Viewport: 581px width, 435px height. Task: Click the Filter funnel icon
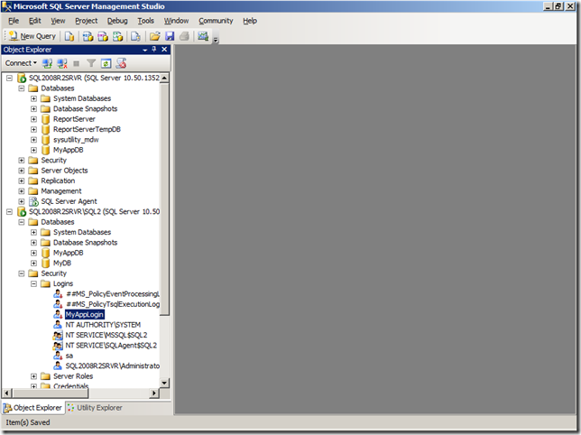[91, 63]
